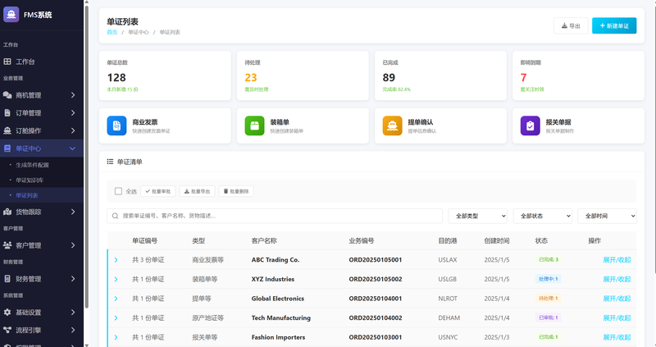This screenshot has width=656, height=347.
Task: Click the orange 提单确认 ship icon
Action: [x=393, y=126]
